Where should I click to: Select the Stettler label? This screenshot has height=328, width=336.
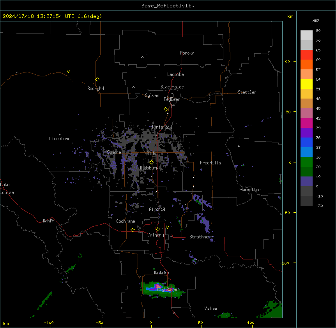(x=247, y=92)
